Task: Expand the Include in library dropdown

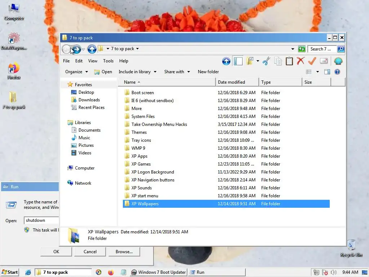Action: (137, 72)
